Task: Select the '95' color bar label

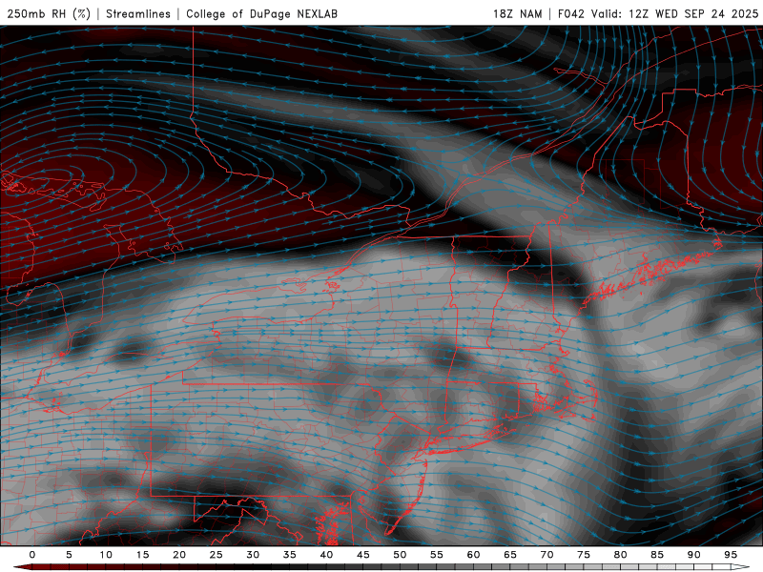Action: tap(731, 555)
